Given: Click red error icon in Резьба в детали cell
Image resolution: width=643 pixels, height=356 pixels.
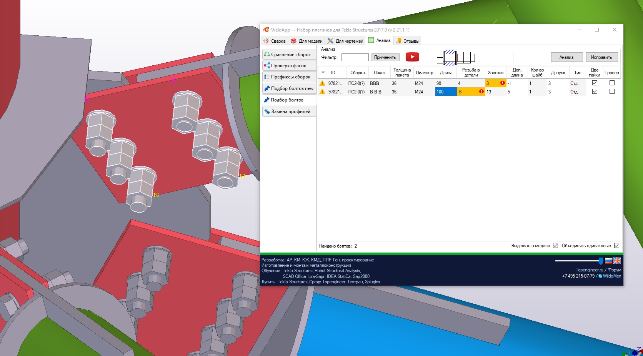Looking at the screenshot, I should point(481,91).
